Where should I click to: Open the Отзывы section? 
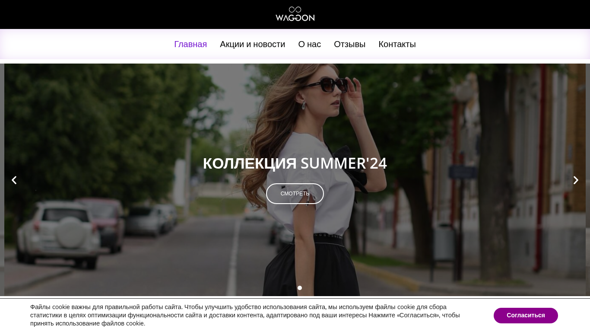pyautogui.click(x=350, y=44)
